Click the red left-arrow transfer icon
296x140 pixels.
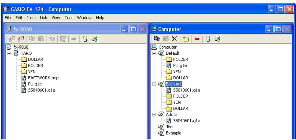[197, 39]
